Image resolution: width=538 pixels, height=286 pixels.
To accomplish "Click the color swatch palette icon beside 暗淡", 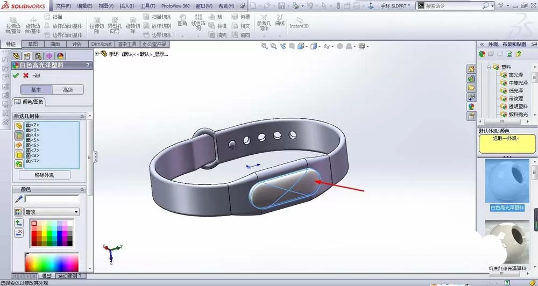I will click(18, 212).
